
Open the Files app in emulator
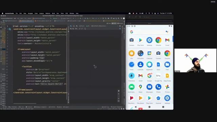167,64
